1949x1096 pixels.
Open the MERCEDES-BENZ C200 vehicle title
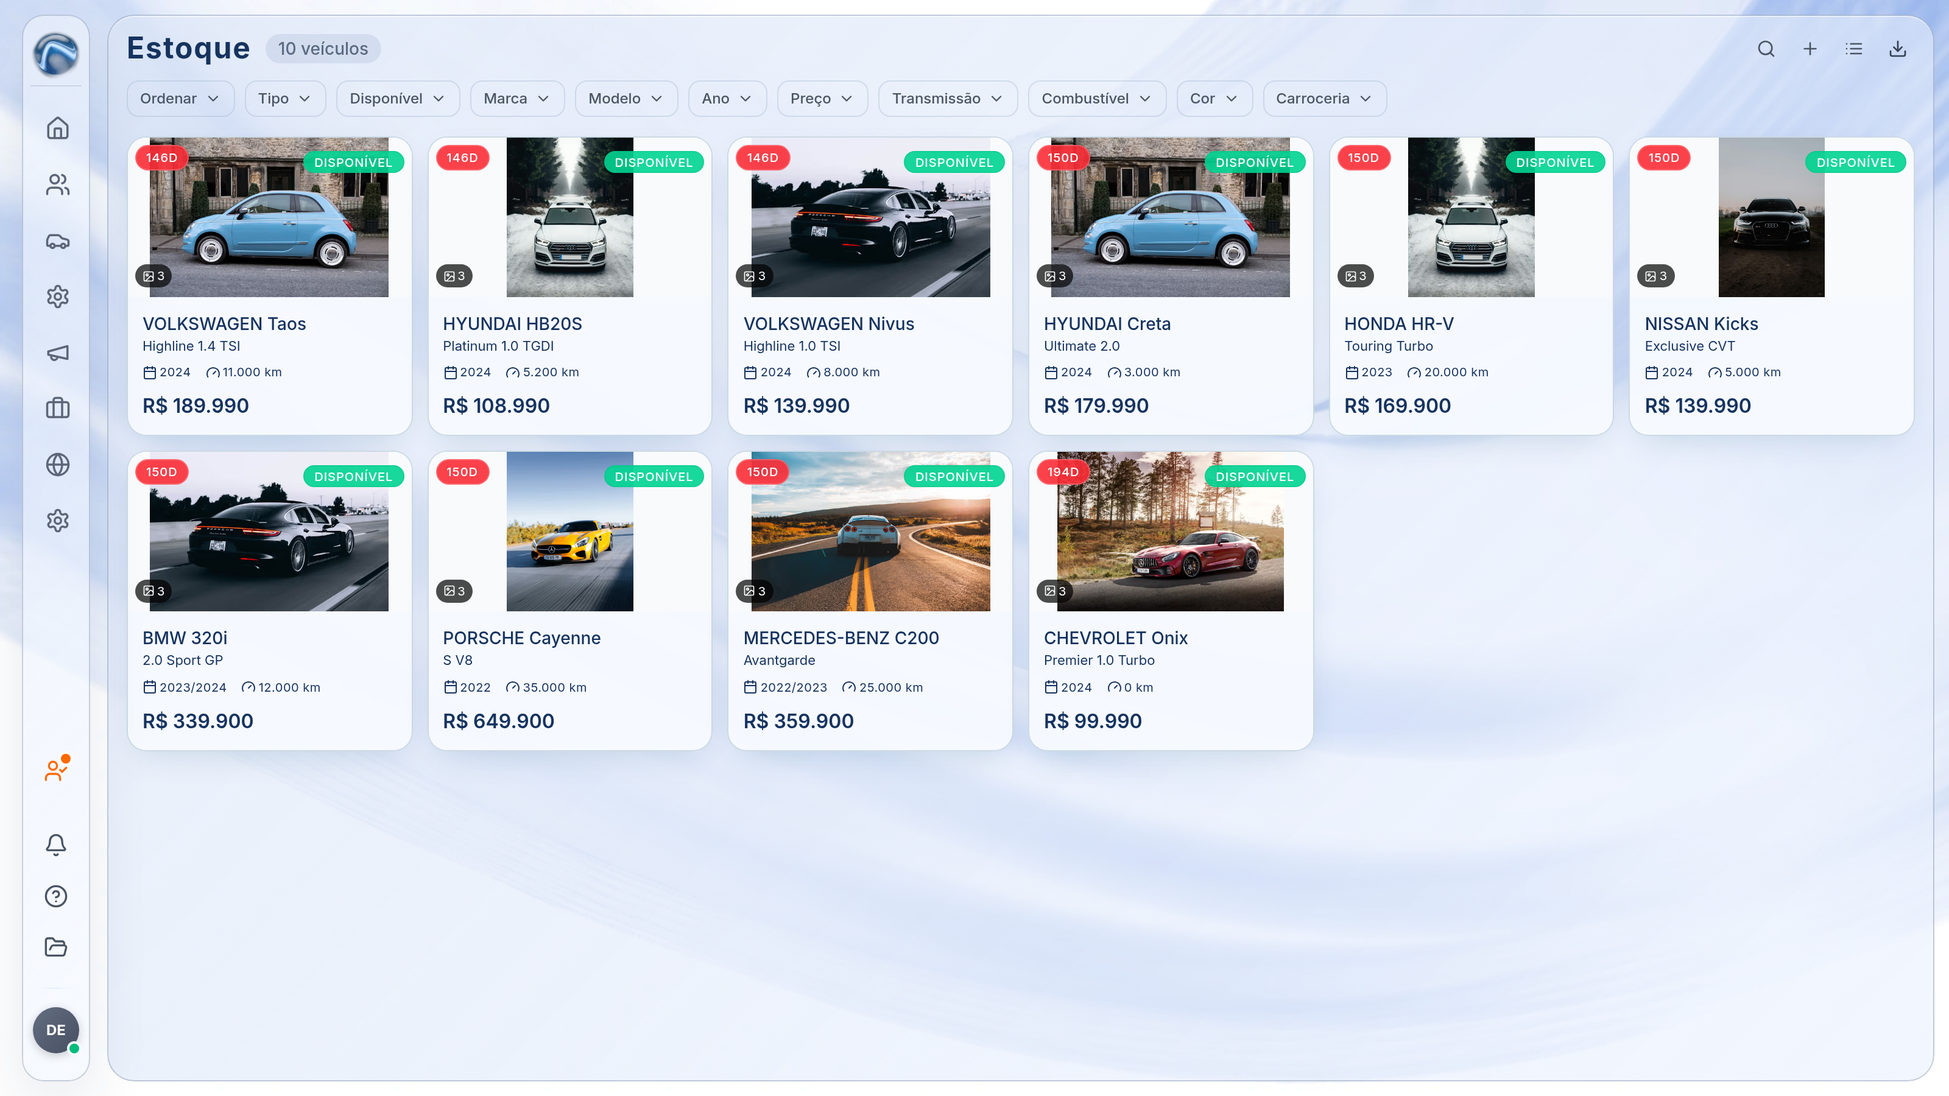(841, 638)
